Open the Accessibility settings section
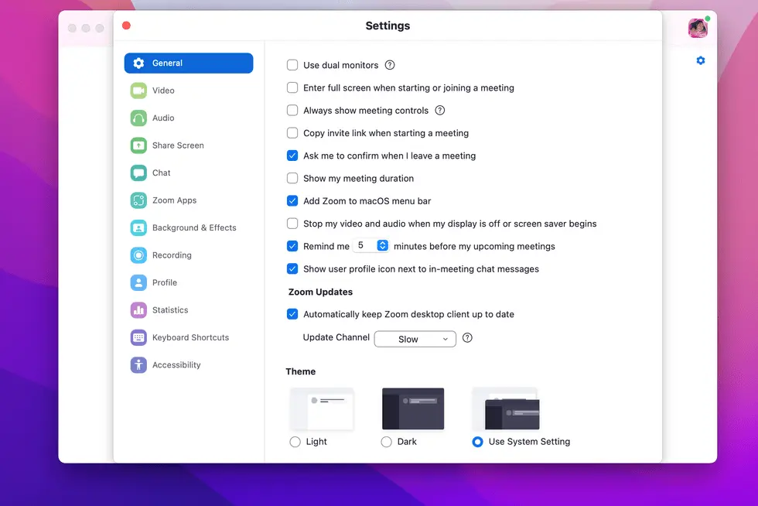This screenshot has height=506, width=758. click(x=176, y=364)
